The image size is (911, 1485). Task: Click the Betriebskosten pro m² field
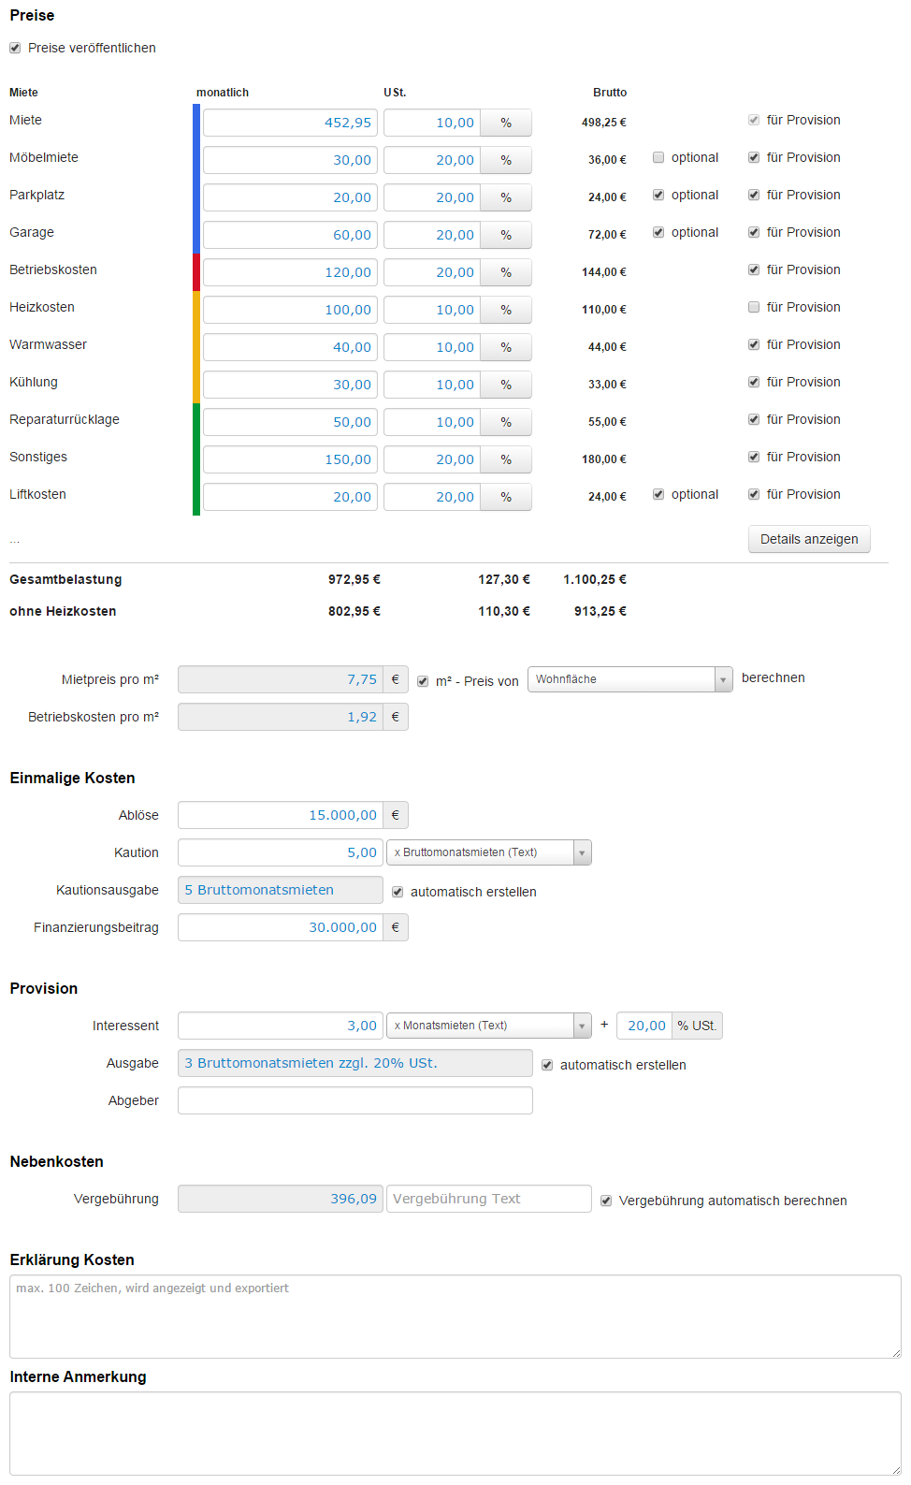point(281,717)
